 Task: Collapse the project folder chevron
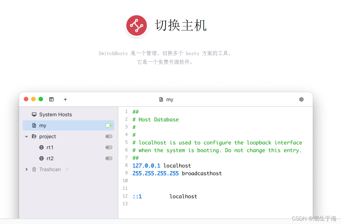pos(26,137)
